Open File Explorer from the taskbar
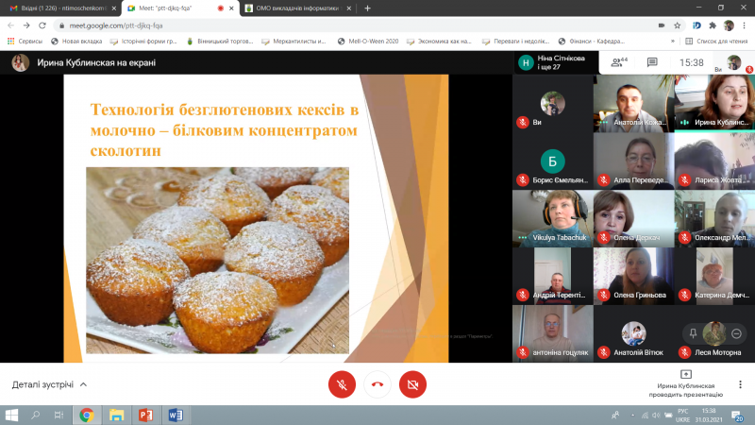Screen dimensions: 755x425 pyautogui.click(x=116, y=415)
